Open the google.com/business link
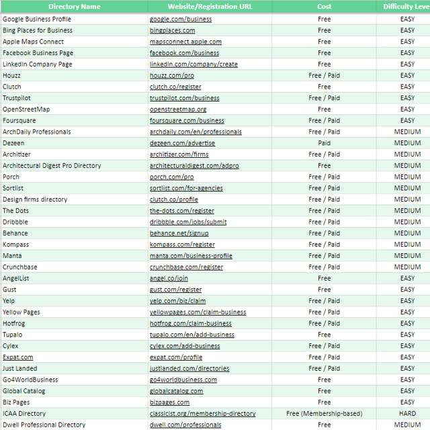Screen dimensions: 430x430 point(181,19)
